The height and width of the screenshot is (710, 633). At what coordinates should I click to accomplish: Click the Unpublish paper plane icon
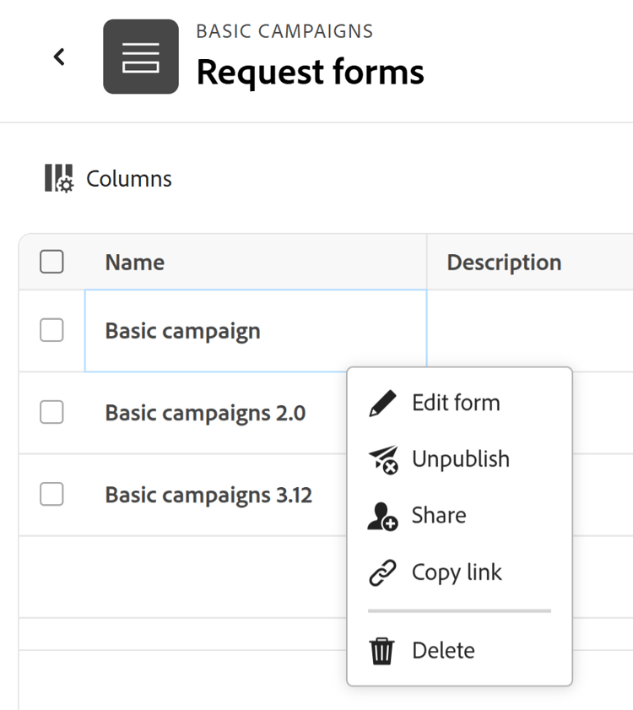tap(383, 459)
